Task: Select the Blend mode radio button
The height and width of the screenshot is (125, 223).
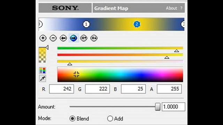Action: click(72, 118)
